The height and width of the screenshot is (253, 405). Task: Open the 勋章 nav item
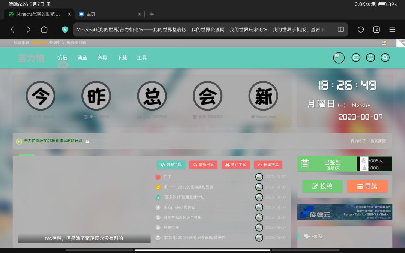pyautogui.click(x=82, y=58)
